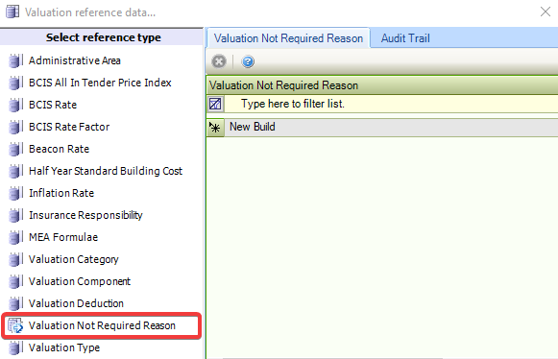Click the new row asterisk marker
Screen dimensions: 558x359
pyautogui.click(x=215, y=128)
